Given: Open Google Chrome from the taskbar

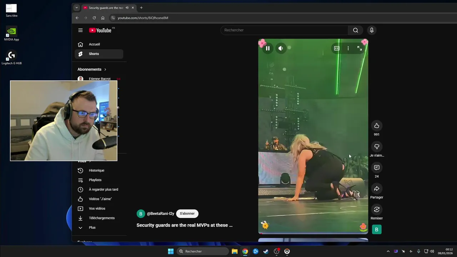Looking at the screenshot, I should pyautogui.click(x=245, y=251).
